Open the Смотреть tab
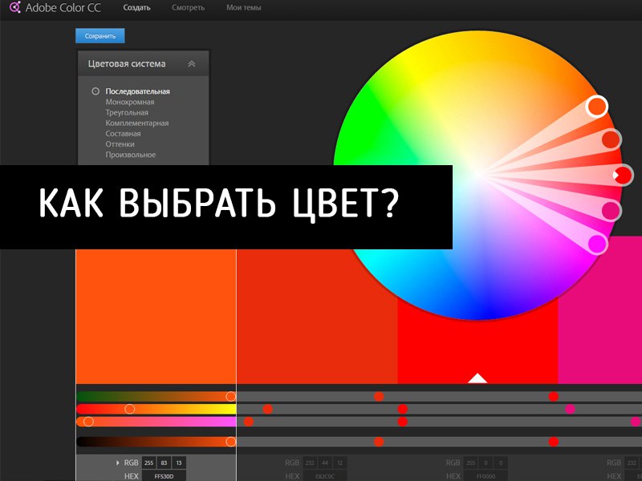This screenshot has height=481, width=642. coord(188,8)
